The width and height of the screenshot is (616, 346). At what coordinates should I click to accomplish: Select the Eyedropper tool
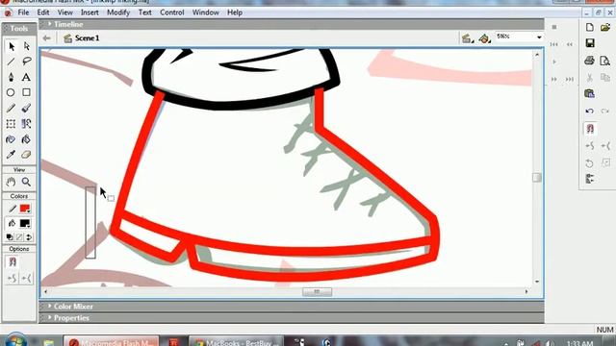click(11, 155)
